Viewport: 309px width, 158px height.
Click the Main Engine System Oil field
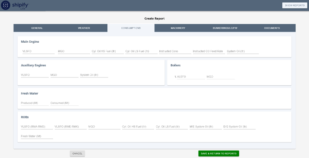(242, 51)
